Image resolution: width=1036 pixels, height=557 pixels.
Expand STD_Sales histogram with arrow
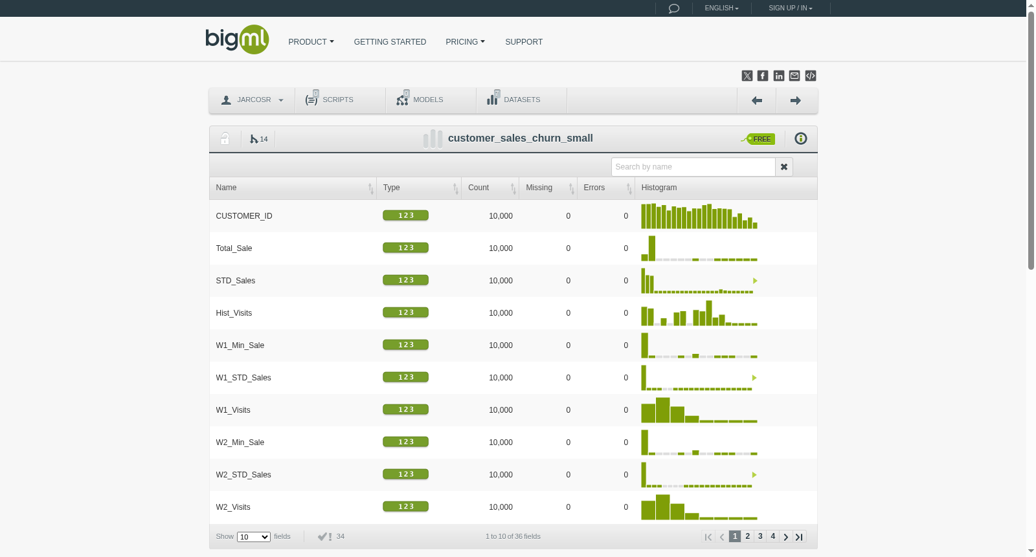pos(755,281)
